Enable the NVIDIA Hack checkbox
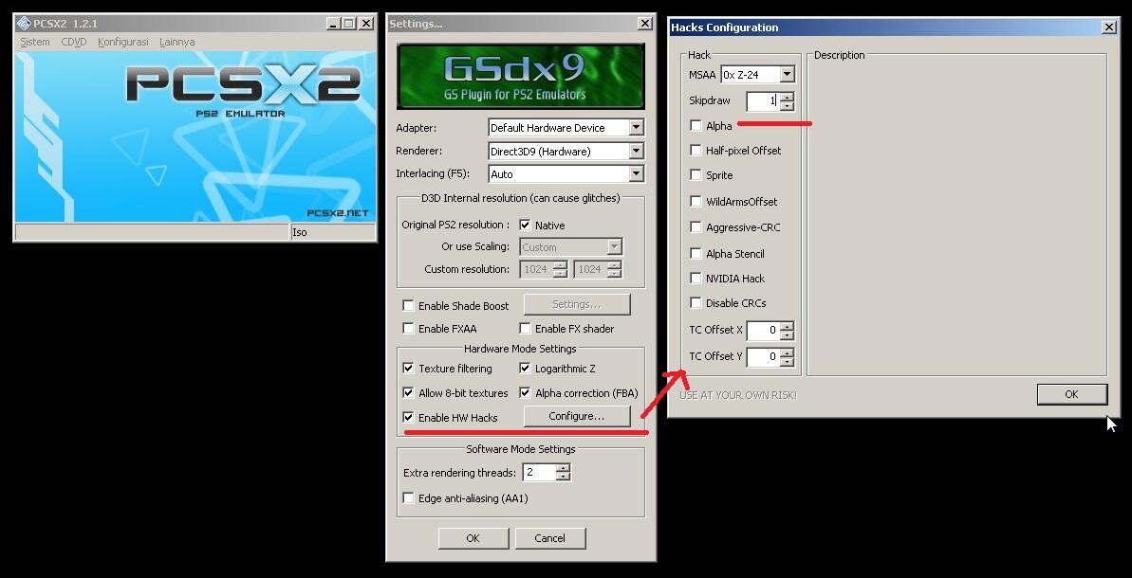Image resolution: width=1132 pixels, height=578 pixels. (696, 278)
